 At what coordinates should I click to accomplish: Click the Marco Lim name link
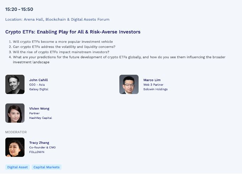pyautogui.click(x=152, y=80)
